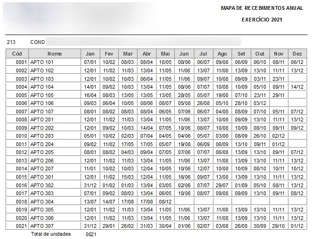Click the APTO 205 name cell

point(42,152)
